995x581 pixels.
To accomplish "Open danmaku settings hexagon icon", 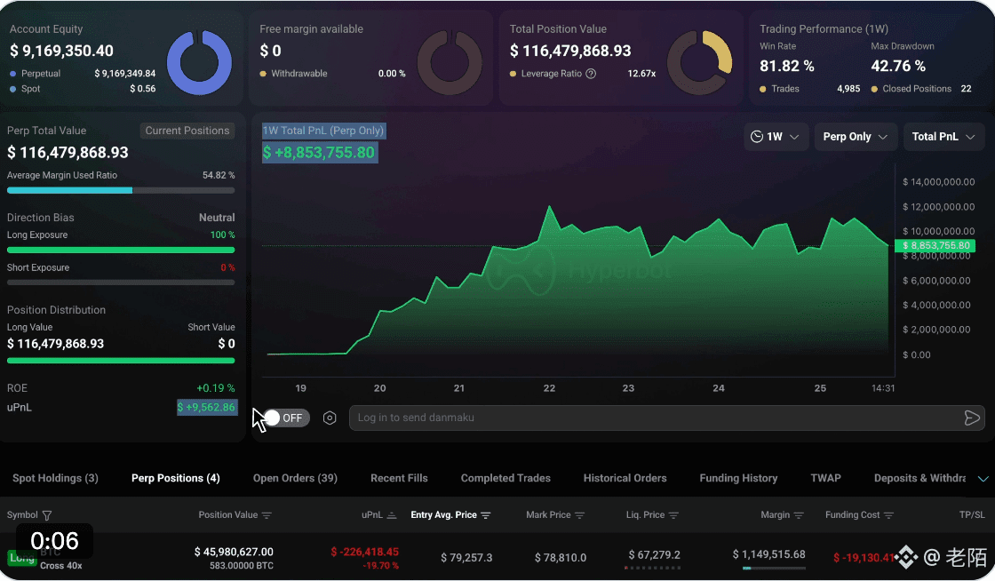I will 330,418.
